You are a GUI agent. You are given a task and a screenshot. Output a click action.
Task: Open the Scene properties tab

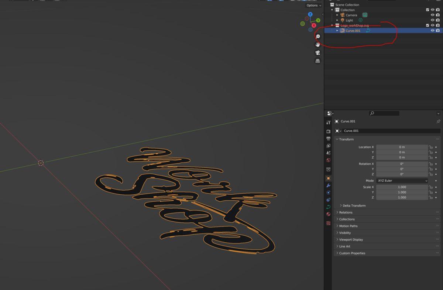(328, 153)
